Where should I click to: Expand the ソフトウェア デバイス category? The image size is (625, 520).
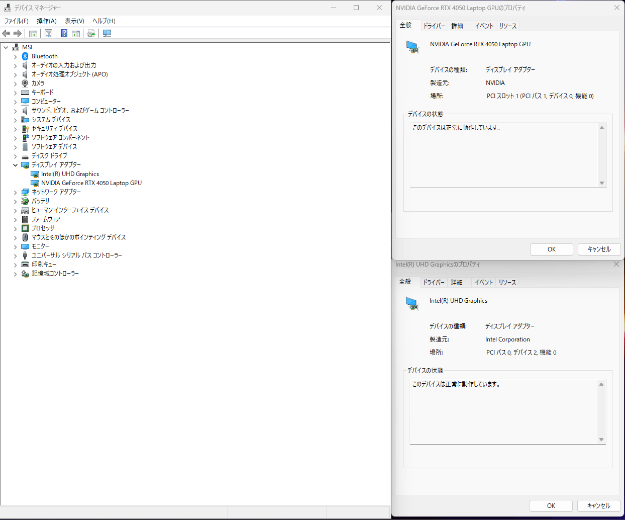[x=15, y=147]
